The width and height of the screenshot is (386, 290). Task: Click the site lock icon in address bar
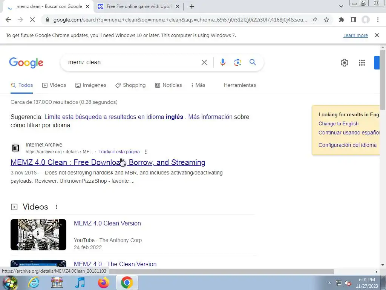point(47,20)
